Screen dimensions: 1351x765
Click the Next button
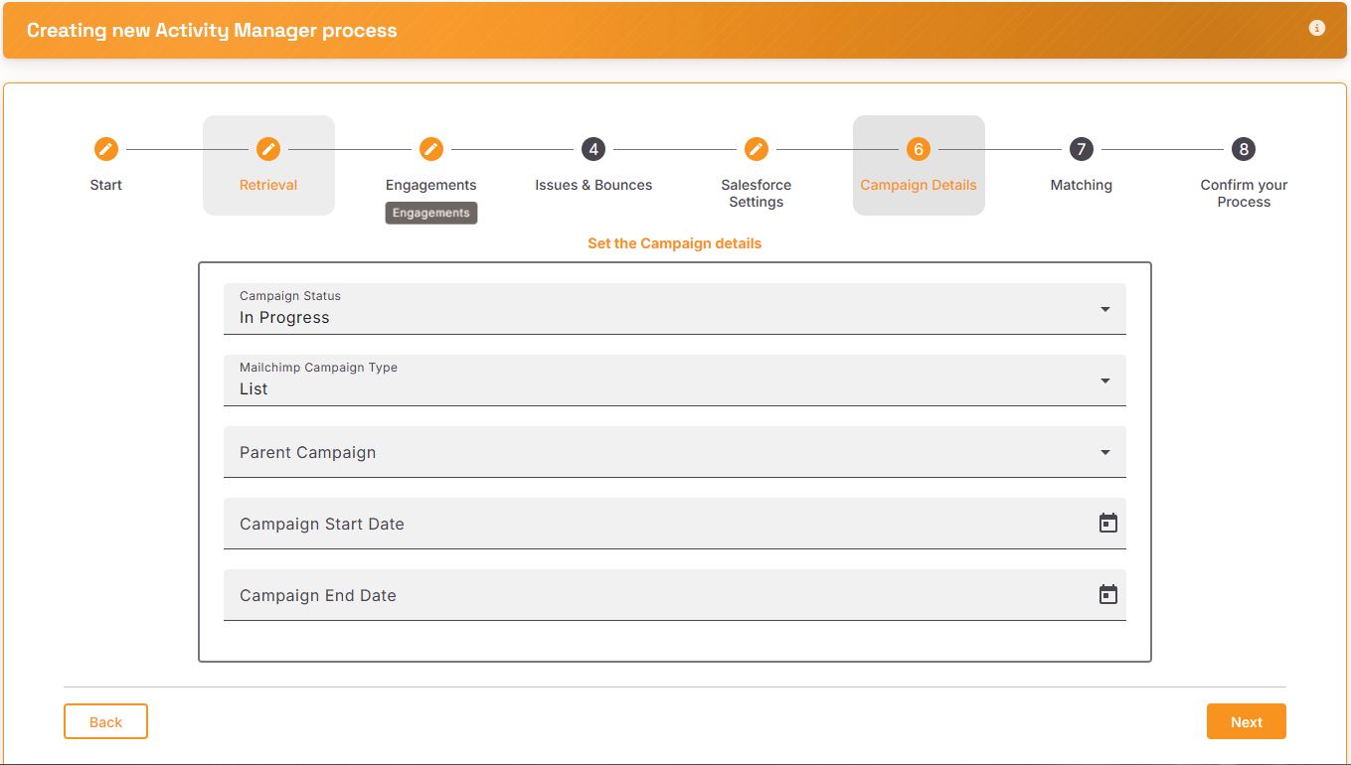pos(1247,721)
